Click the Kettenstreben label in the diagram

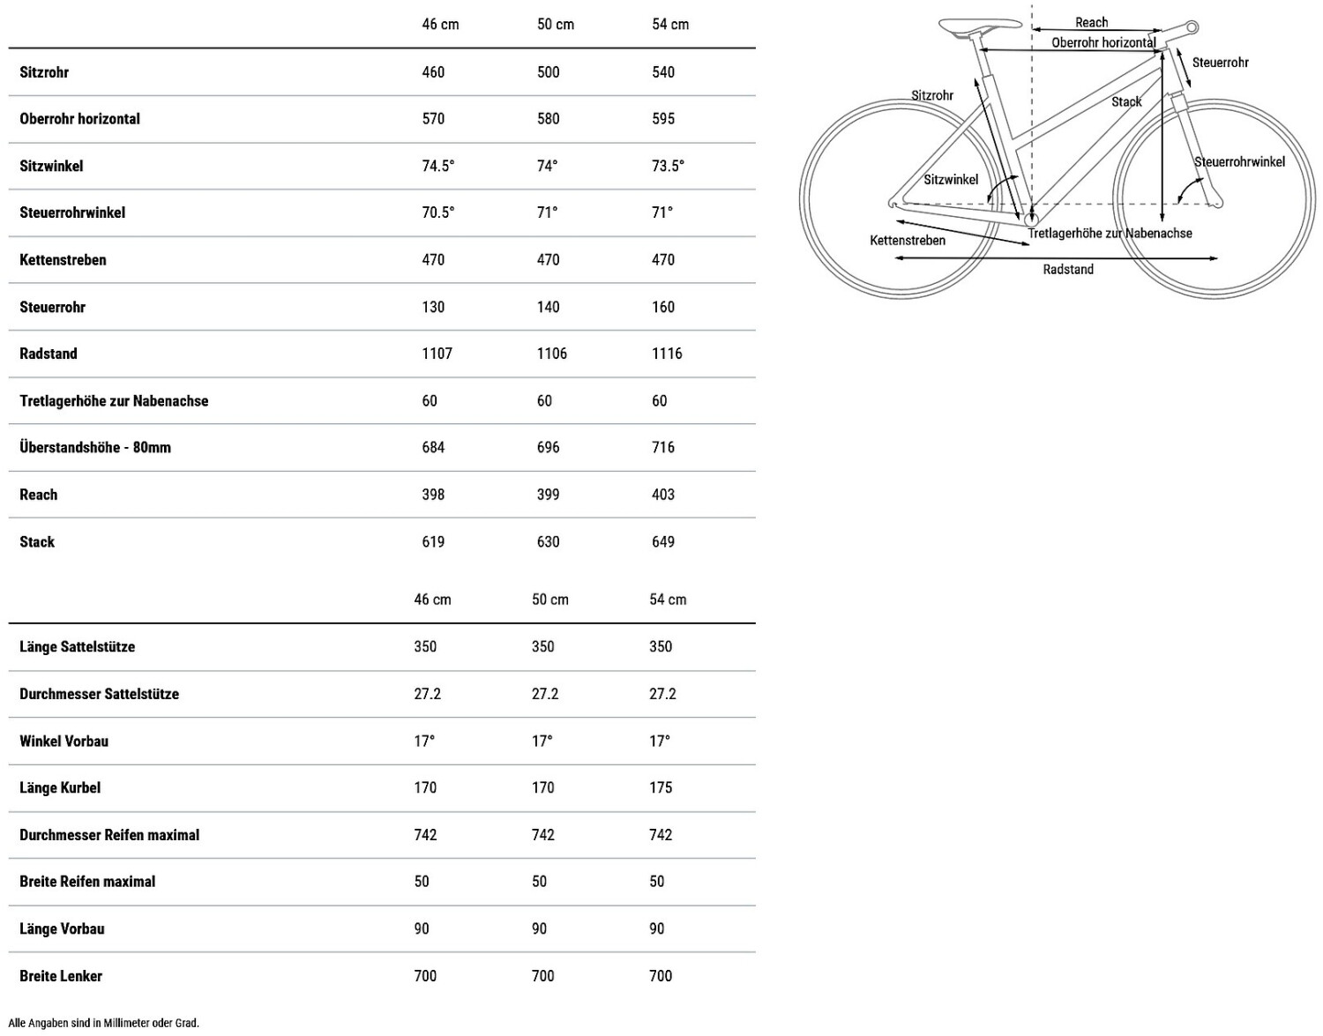pos(908,241)
